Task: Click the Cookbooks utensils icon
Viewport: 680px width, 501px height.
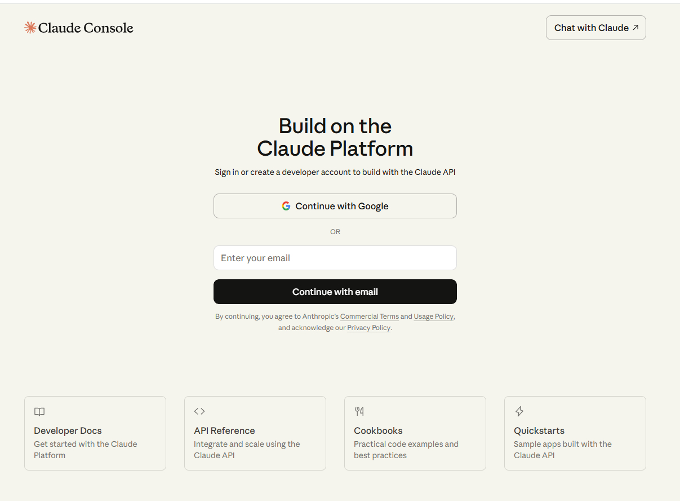Action: (359, 411)
